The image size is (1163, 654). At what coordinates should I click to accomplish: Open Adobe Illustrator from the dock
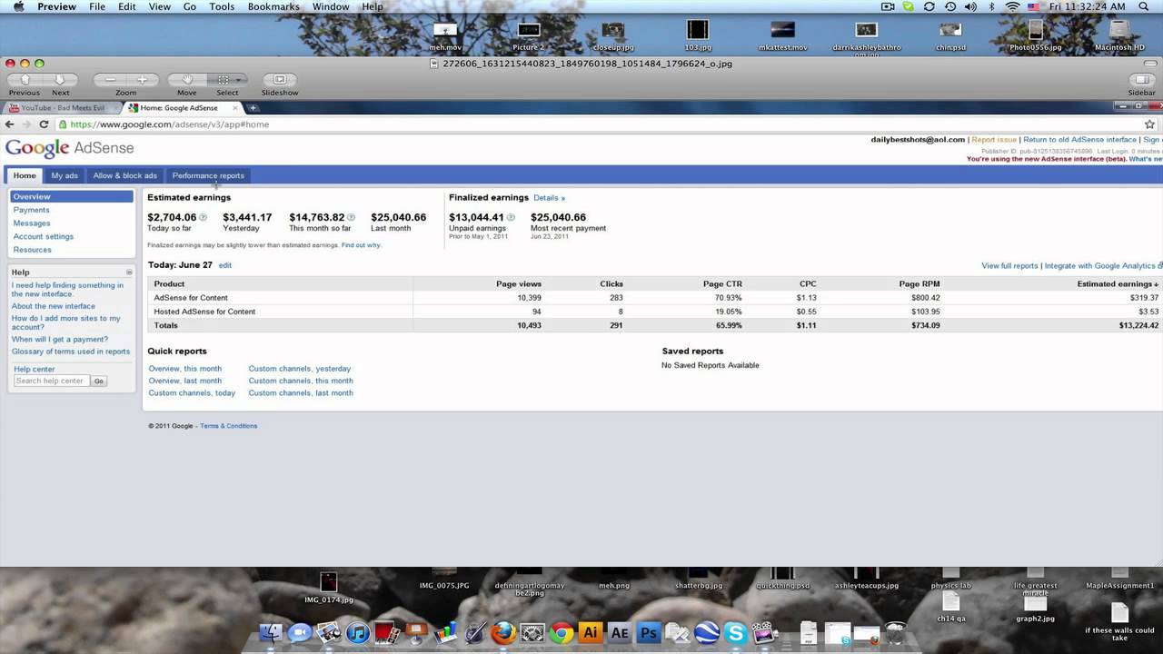[591, 633]
